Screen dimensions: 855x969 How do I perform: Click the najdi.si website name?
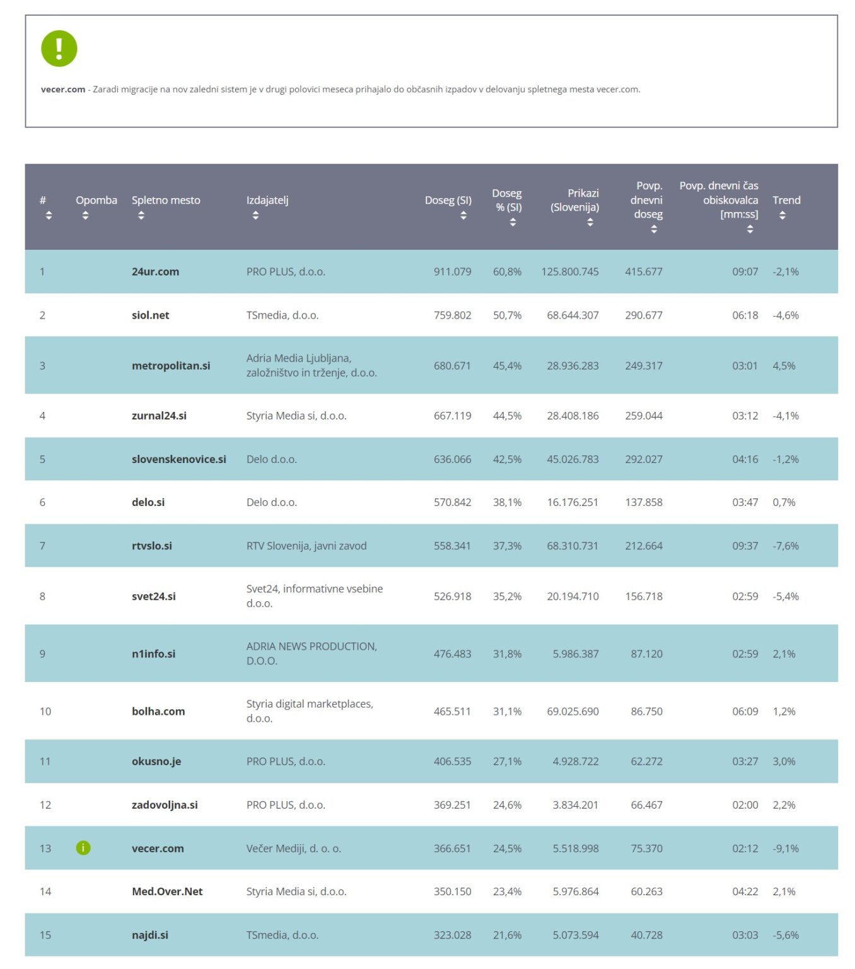click(x=149, y=936)
